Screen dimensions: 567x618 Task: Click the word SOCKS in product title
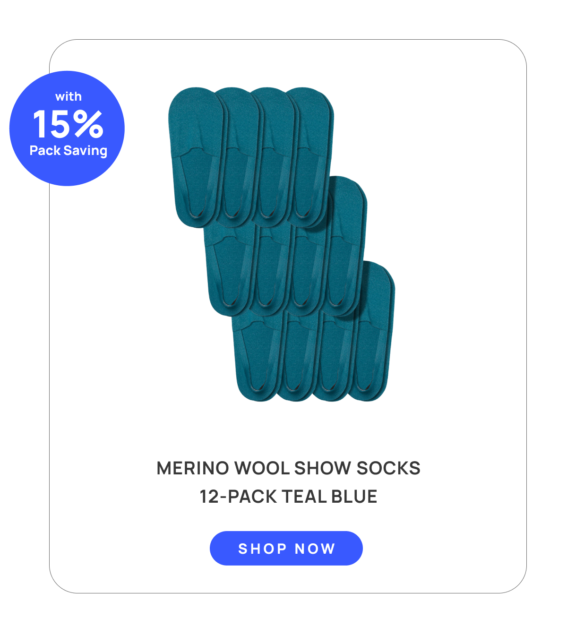point(388,468)
